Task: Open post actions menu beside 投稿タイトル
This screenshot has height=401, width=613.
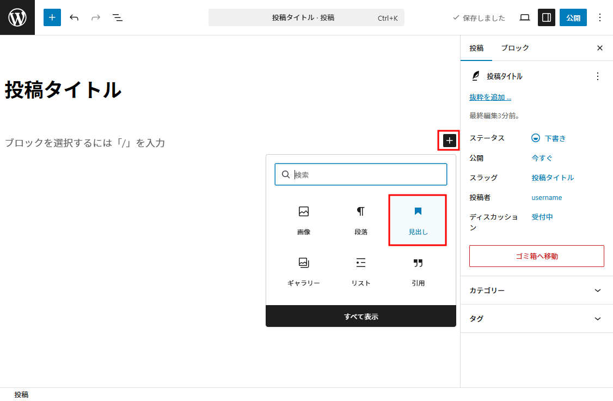Action: click(x=597, y=76)
